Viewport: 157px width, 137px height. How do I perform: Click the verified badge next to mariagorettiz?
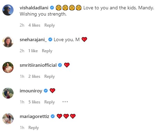(53, 116)
